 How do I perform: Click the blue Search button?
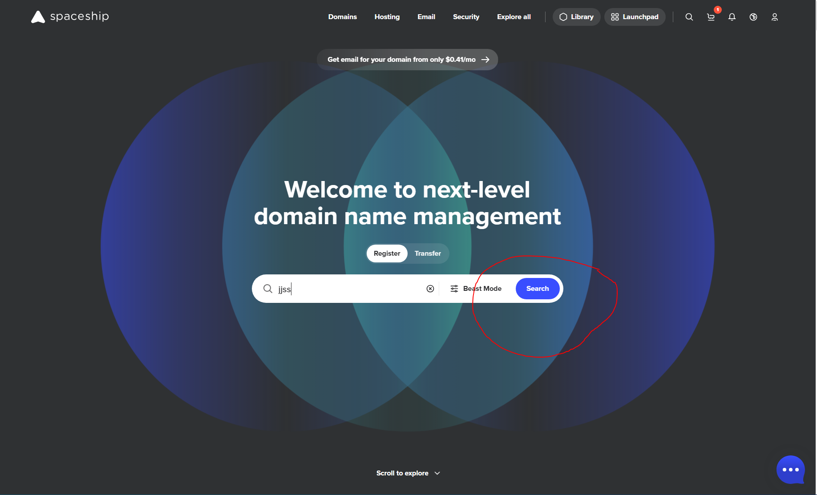click(537, 289)
